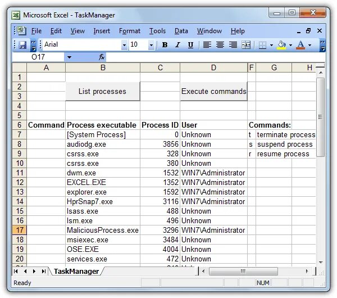
Task: Open Font Color dropdown arrow
Action: pyautogui.click(x=309, y=45)
